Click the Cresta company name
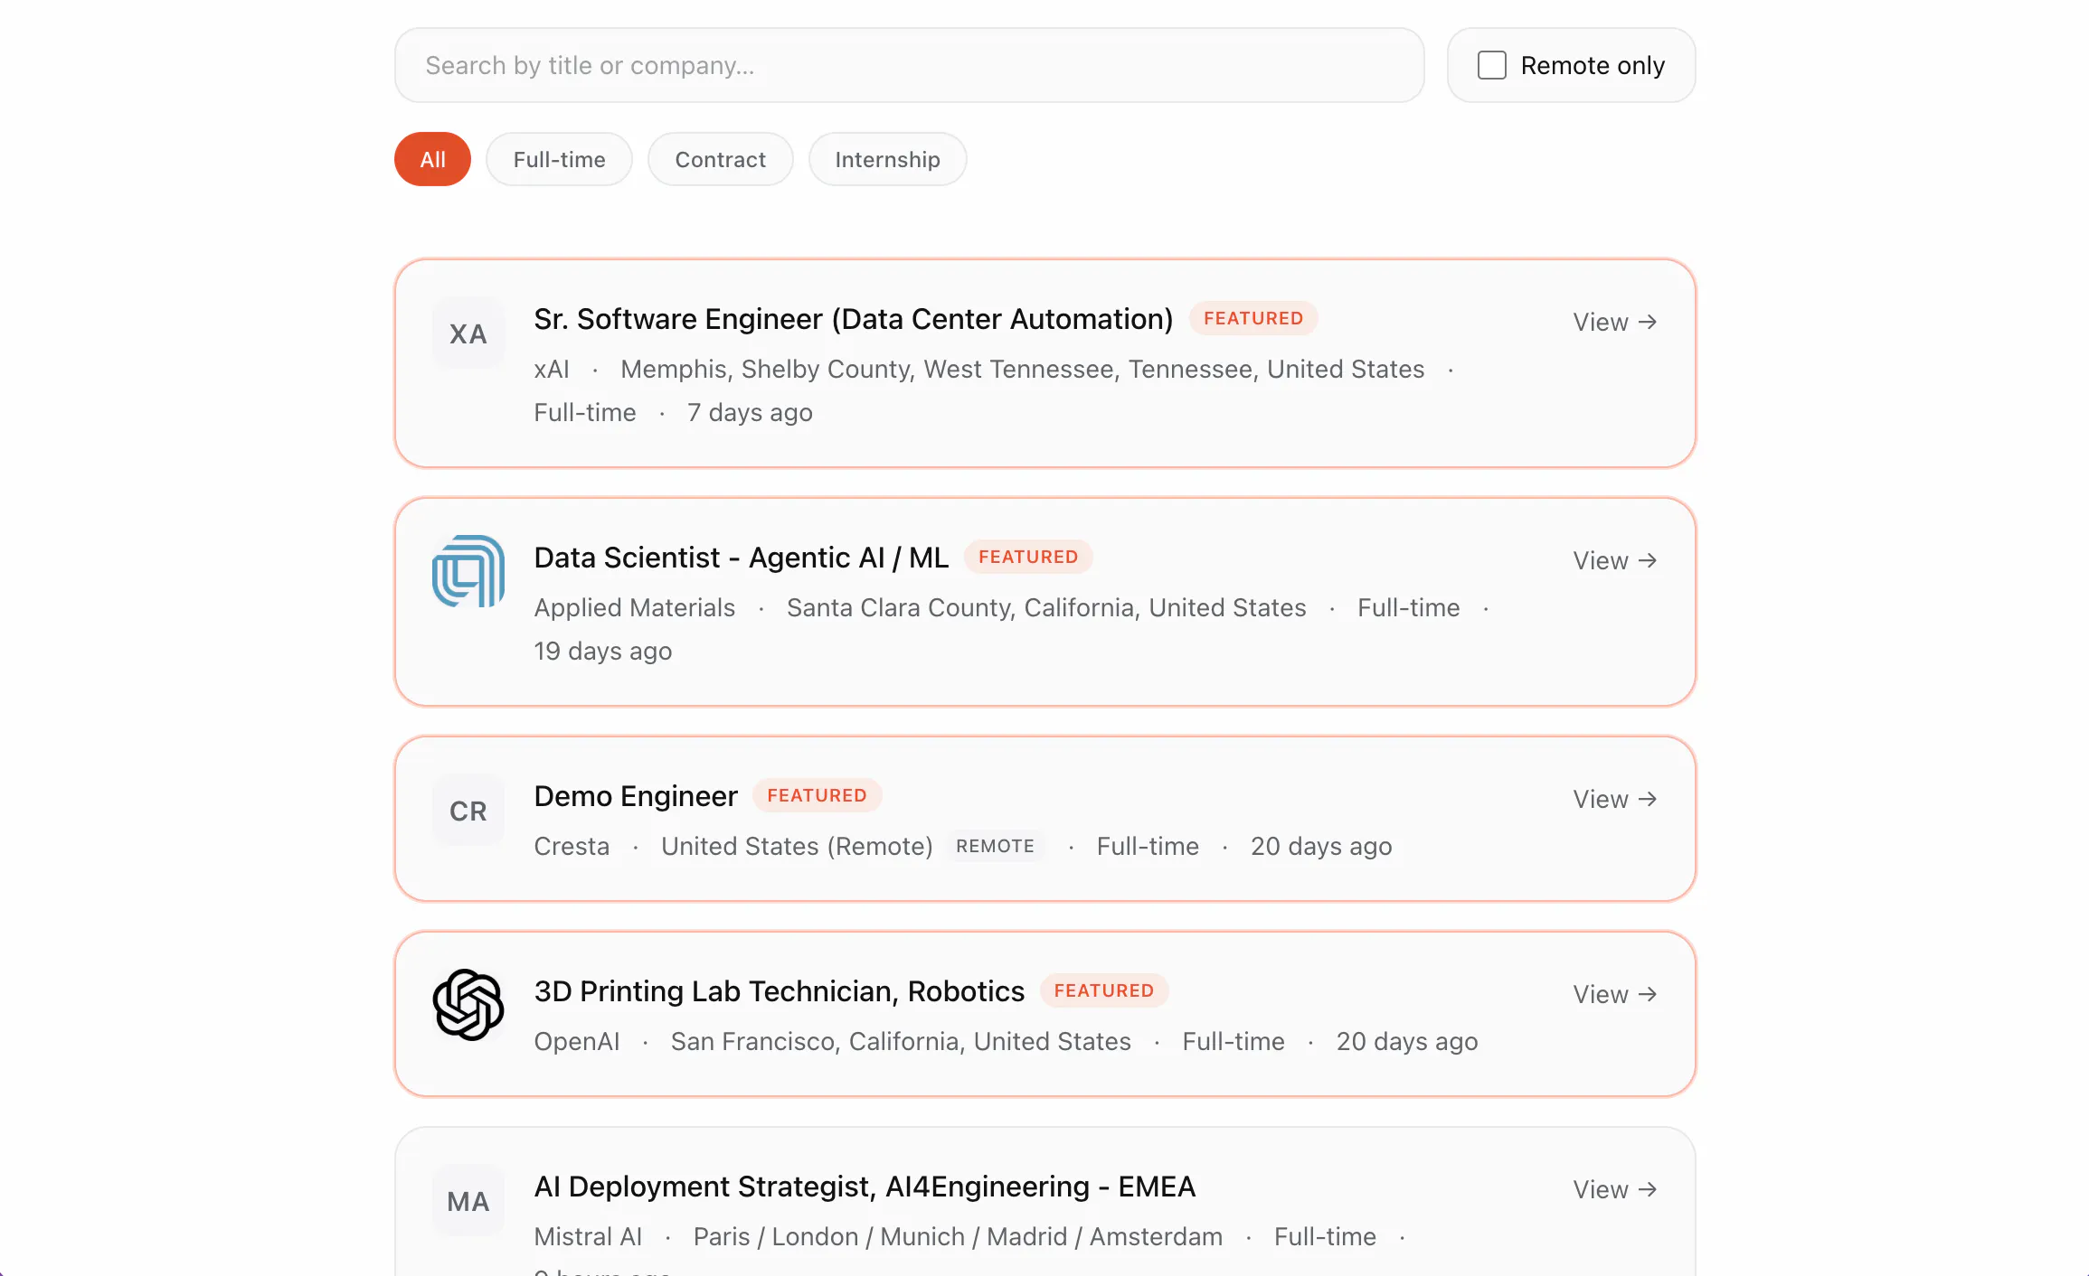Viewport: 2089px width, 1276px height. [572, 846]
